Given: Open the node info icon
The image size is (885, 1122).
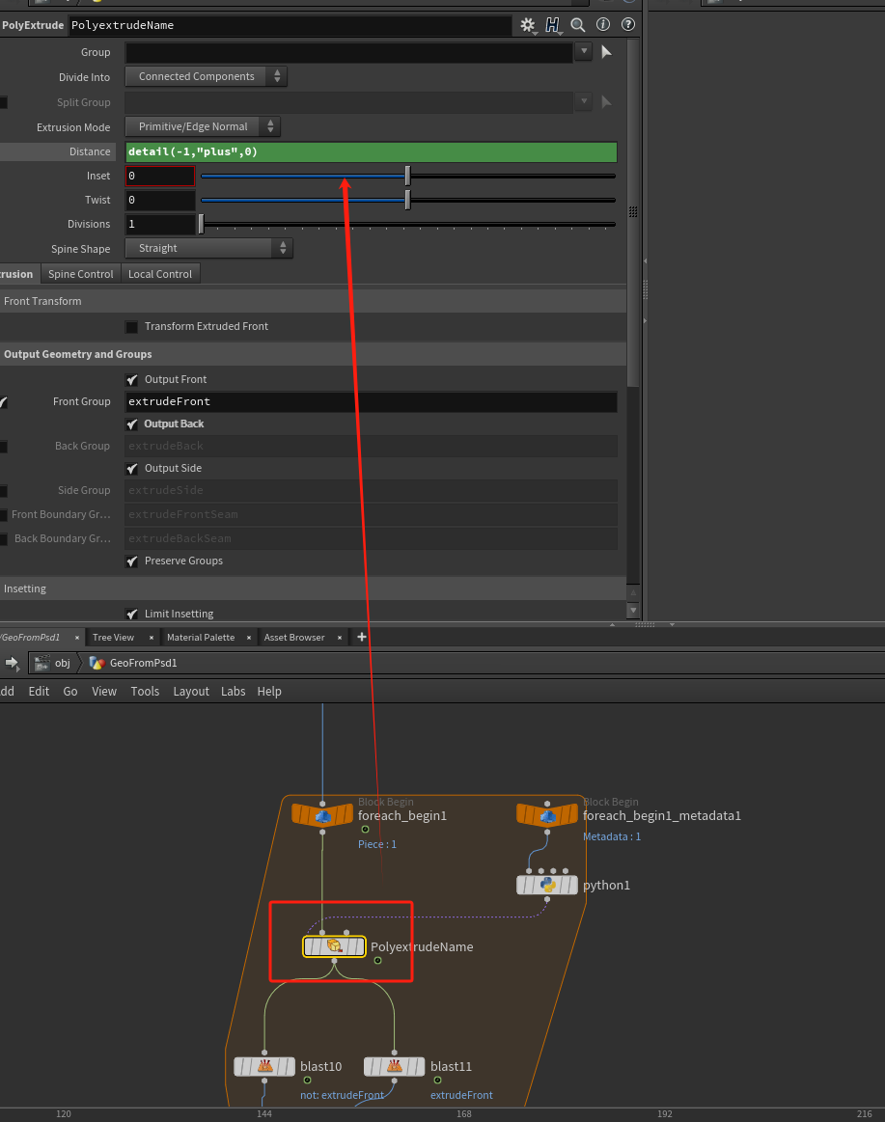Looking at the screenshot, I should pos(603,25).
